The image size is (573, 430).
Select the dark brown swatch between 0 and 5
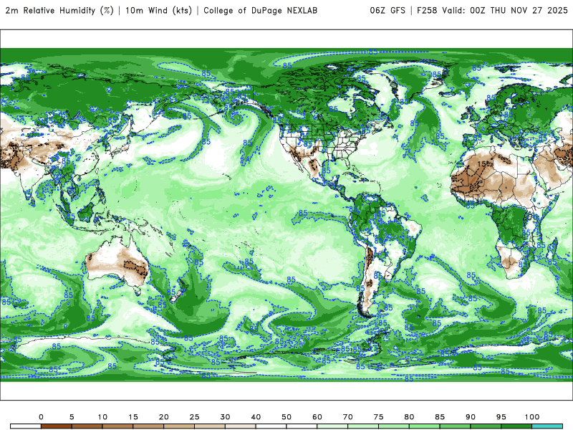(x=57, y=426)
